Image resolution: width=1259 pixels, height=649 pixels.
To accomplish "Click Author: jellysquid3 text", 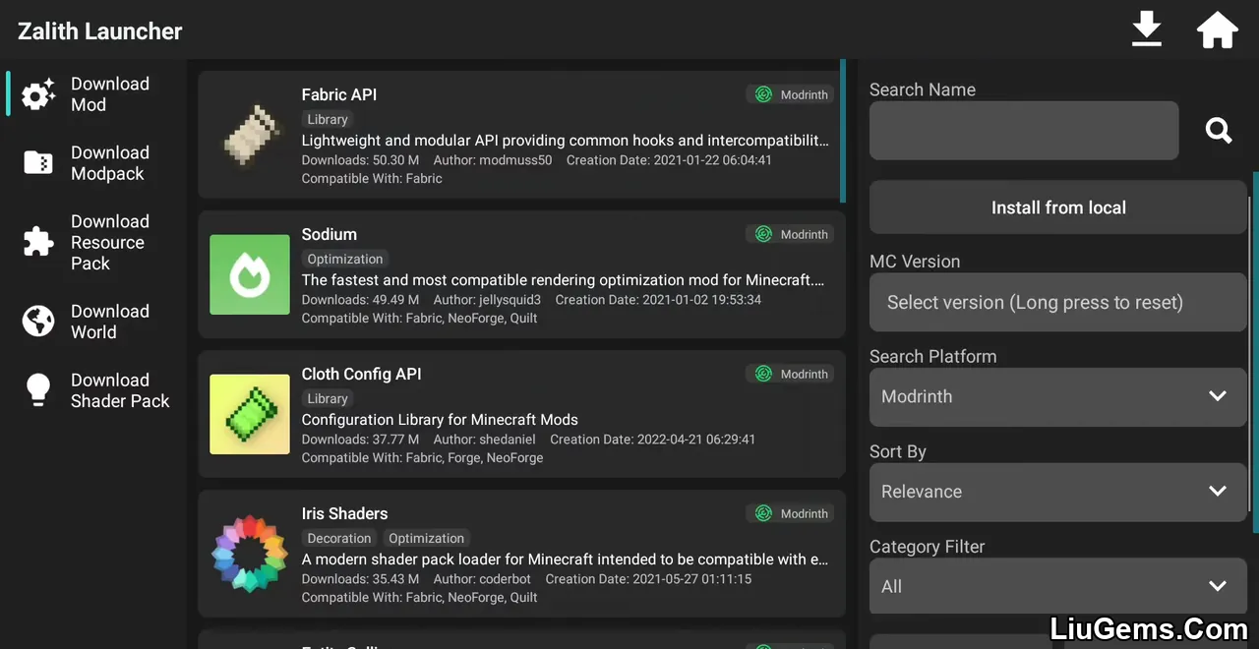I will pyautogui.click(x=488, y=299).
